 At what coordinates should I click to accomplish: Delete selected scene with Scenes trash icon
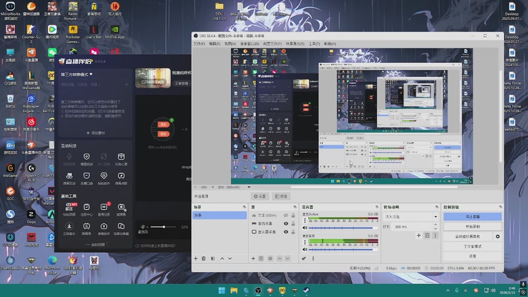click(204, 259)
